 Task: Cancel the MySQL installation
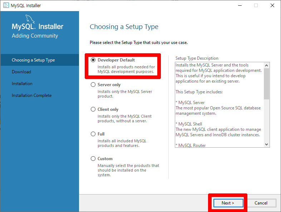(261, 203)
